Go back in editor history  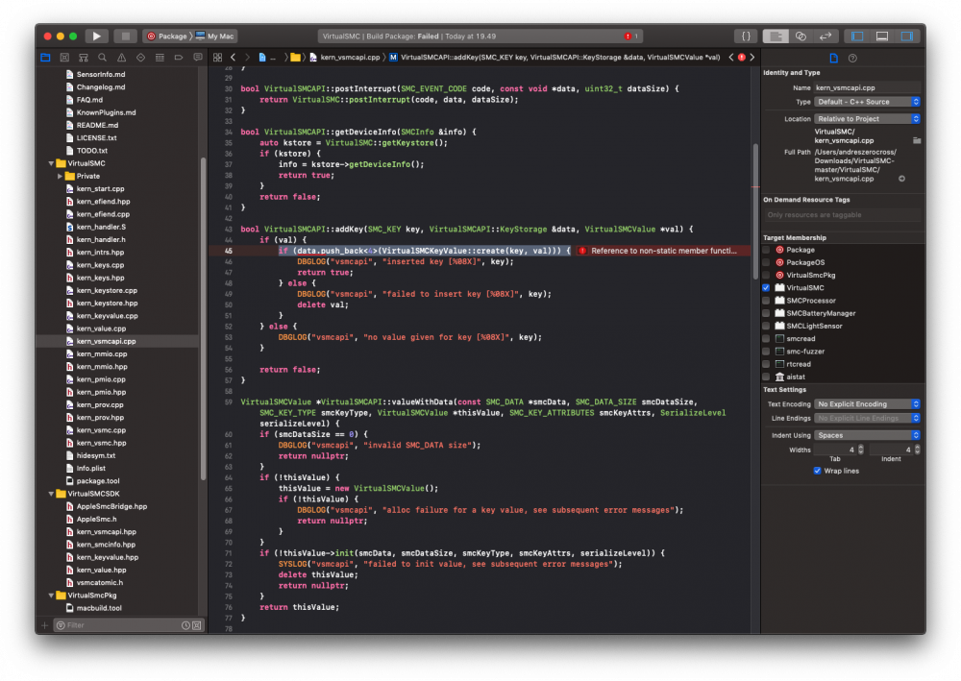[233, 58]
